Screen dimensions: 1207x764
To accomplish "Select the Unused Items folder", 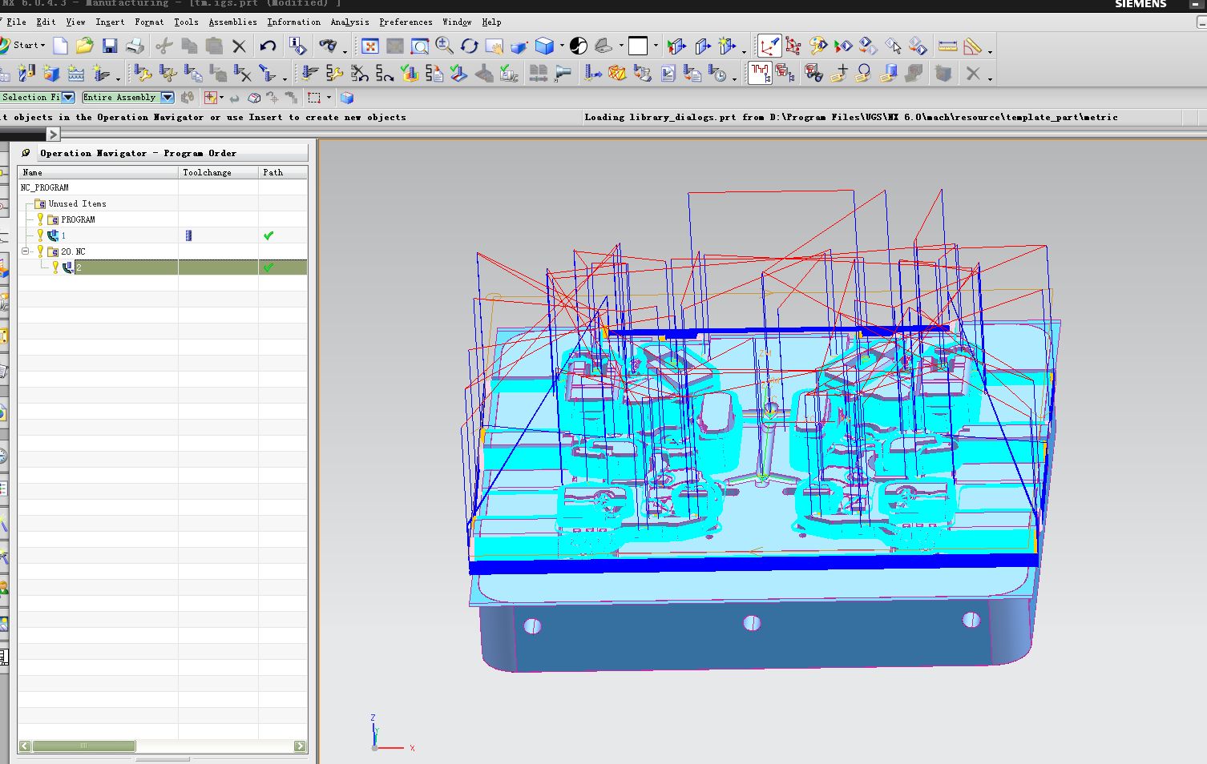I will tap(77, 203).
